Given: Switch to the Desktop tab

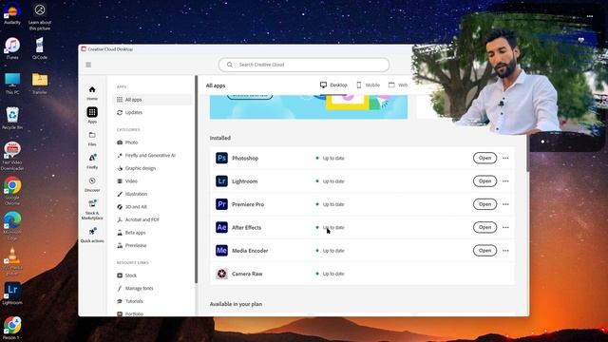Looking at the screenshot, I should point(333,85).
